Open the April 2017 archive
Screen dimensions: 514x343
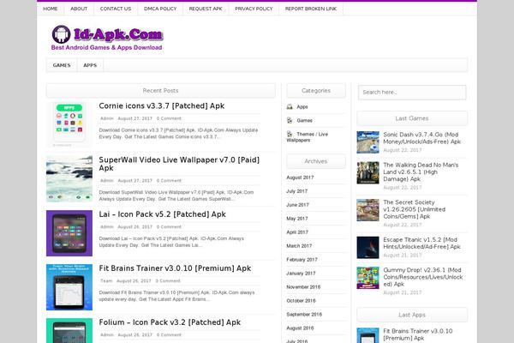click(297, 232)
